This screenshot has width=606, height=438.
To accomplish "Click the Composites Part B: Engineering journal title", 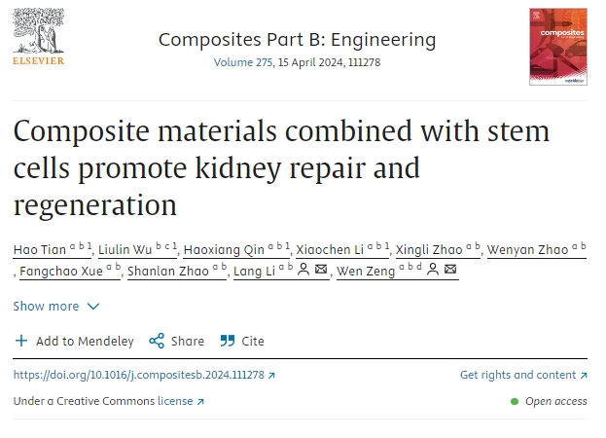I will tap(297, 40).
